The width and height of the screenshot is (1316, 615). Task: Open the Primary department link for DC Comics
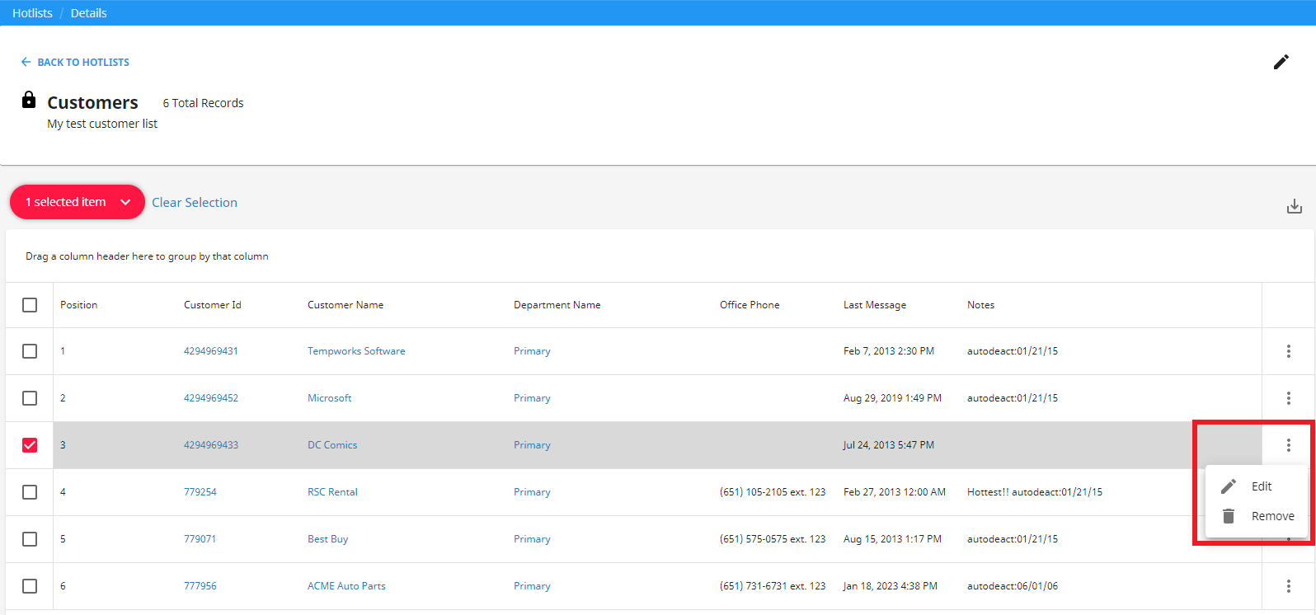pyautogui.click(x=532, y=445)
